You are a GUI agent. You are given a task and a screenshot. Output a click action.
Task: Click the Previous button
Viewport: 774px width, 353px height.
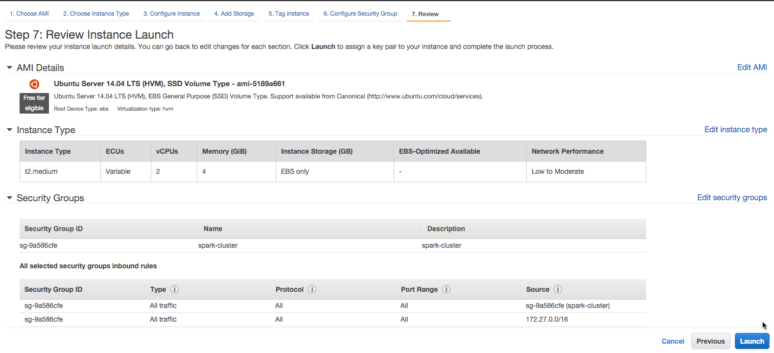point(711,341)
